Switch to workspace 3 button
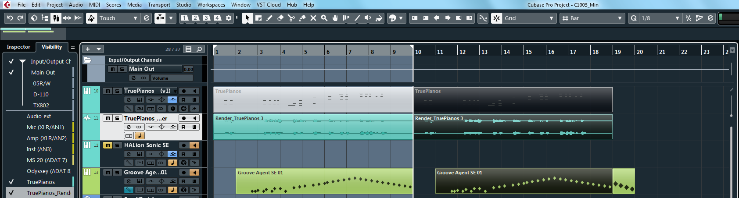Image resolution: width=739 pixels, height=198 pixels. click(x=207, y=18)
